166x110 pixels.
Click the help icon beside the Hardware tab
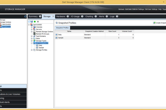(68, 16)
